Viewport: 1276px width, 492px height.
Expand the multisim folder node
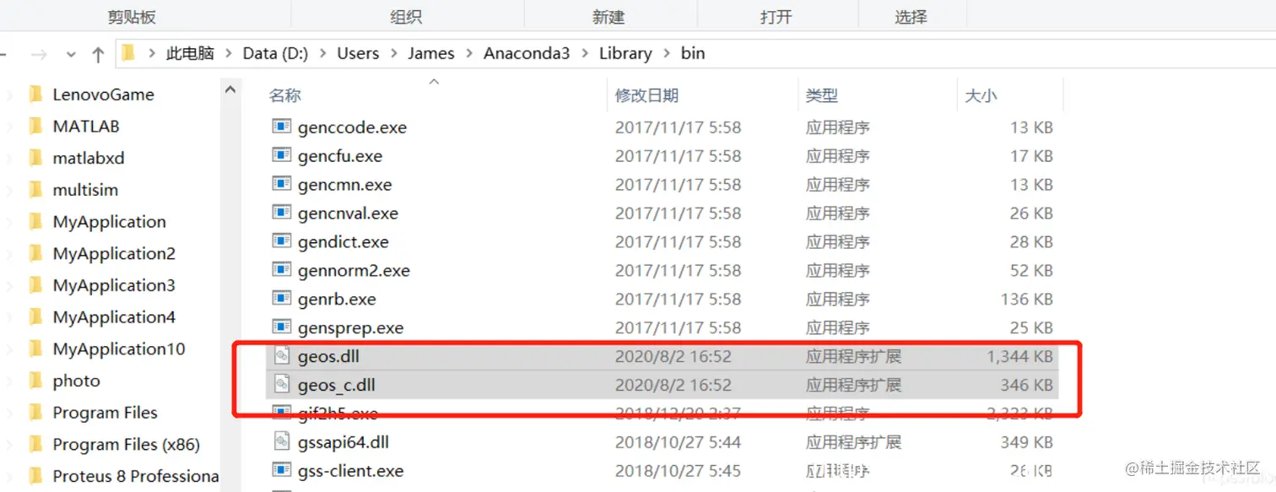pyautogui.click(x=9, y=190)
